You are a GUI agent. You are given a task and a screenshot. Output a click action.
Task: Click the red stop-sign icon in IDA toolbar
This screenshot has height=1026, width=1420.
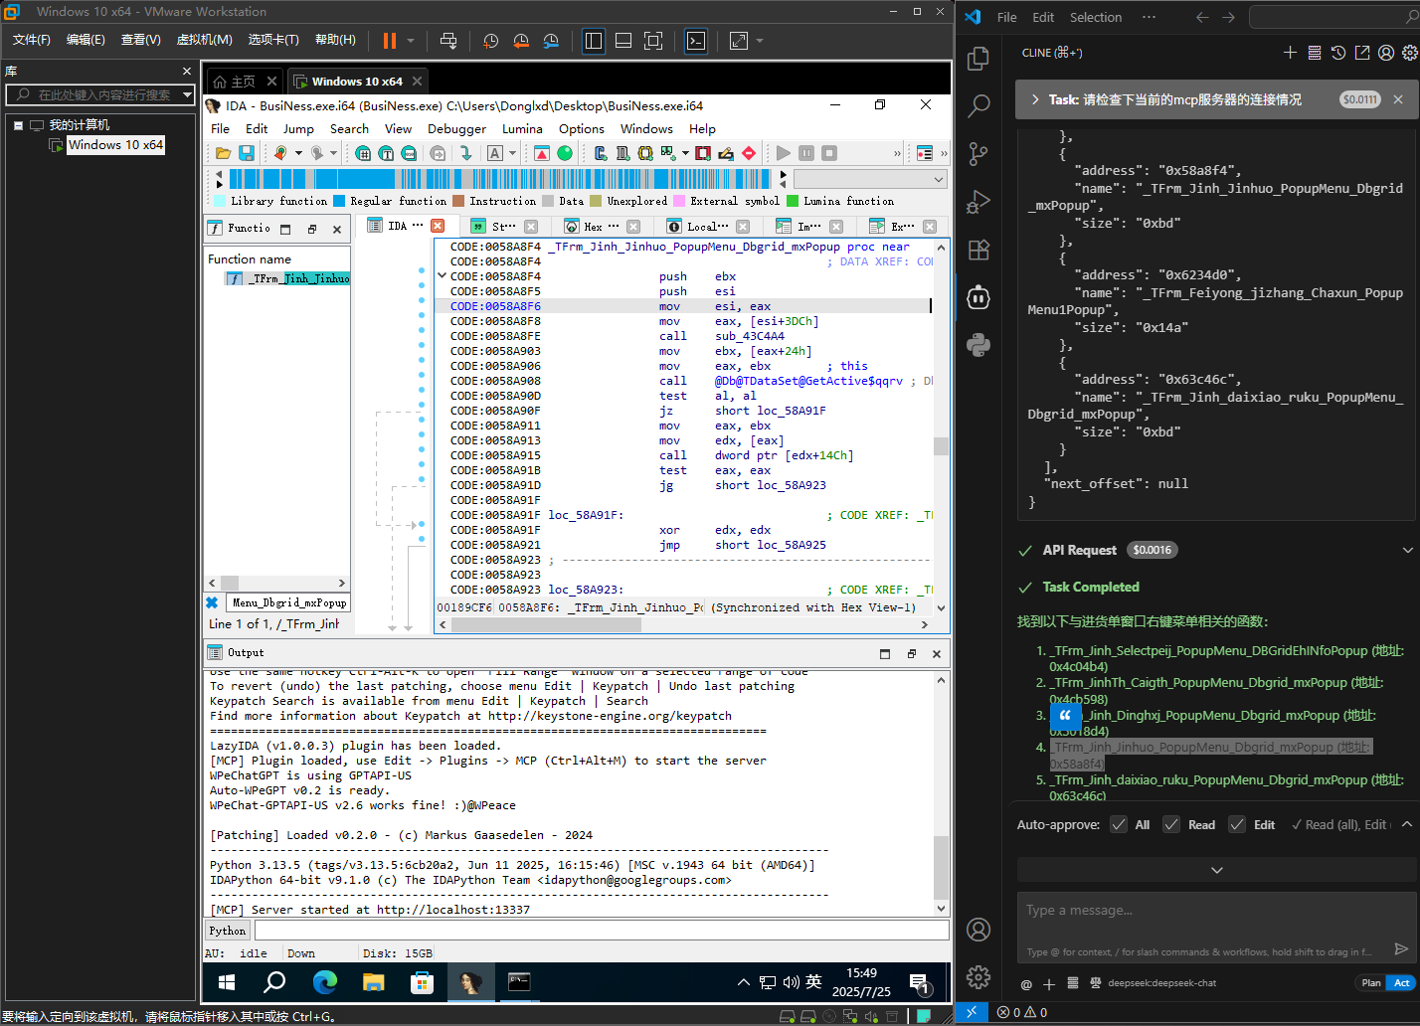[749, 153]
